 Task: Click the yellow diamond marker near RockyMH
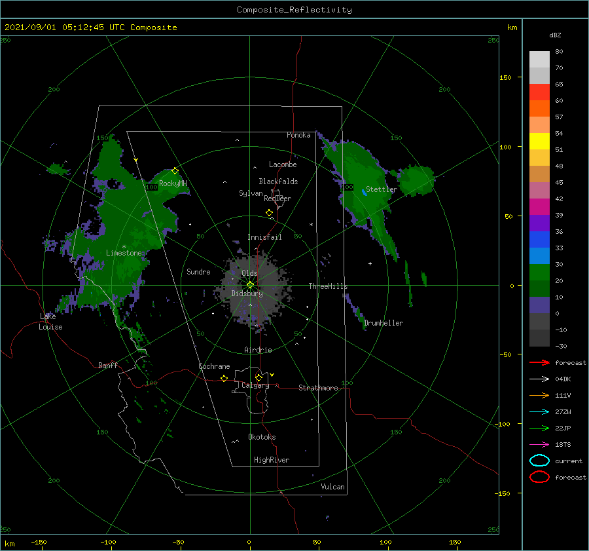click(x=175, y=171)
